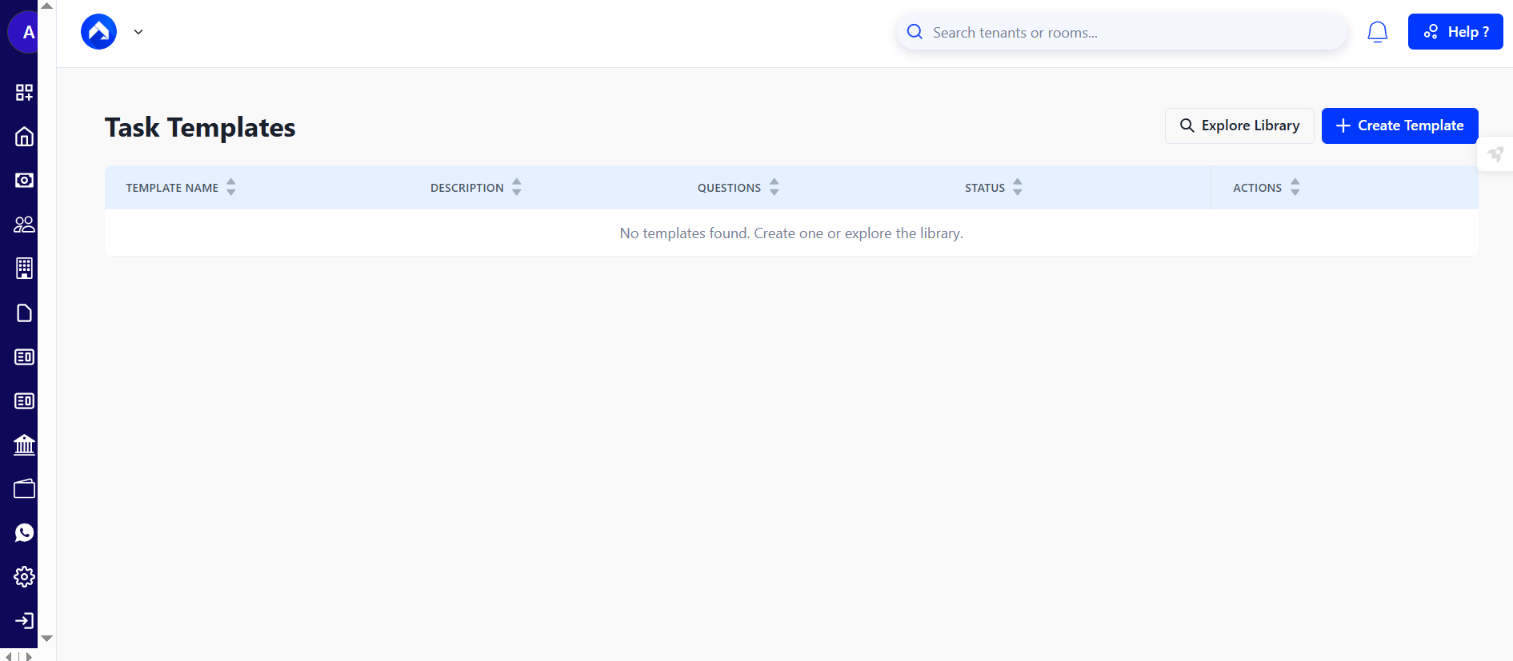Click the logout icon in sidebar
Viewport: 1513px width, 661px height.
coord(24,620)
